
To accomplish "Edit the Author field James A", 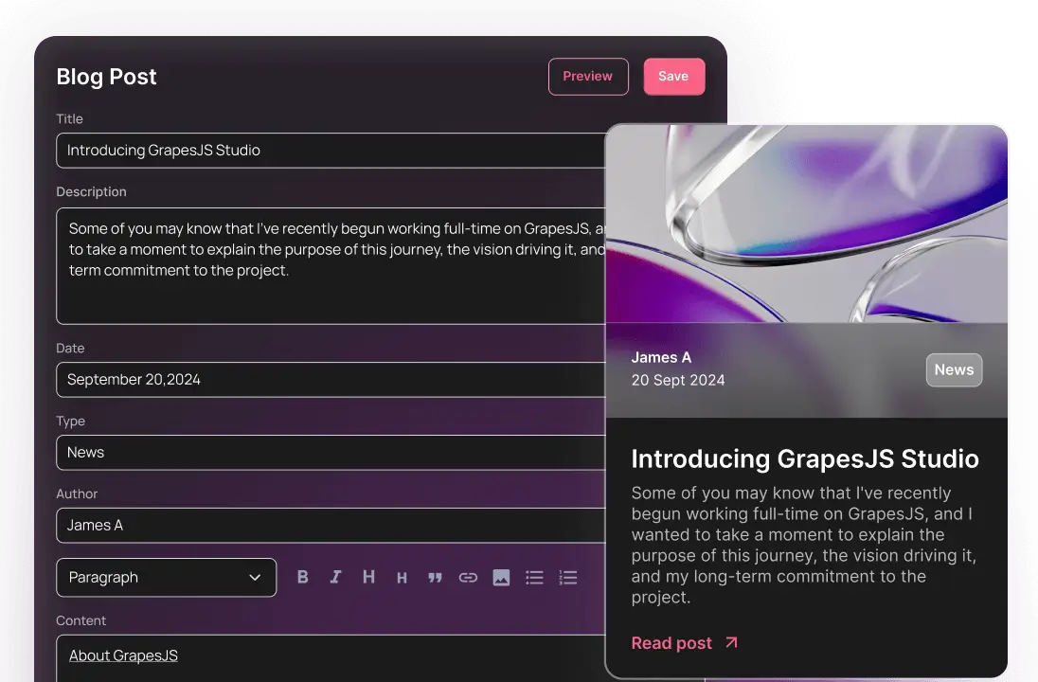I will coord(331,525).
